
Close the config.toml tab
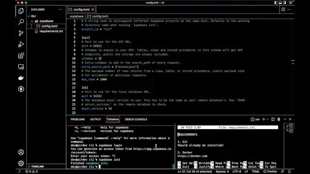tap(93, 10)
